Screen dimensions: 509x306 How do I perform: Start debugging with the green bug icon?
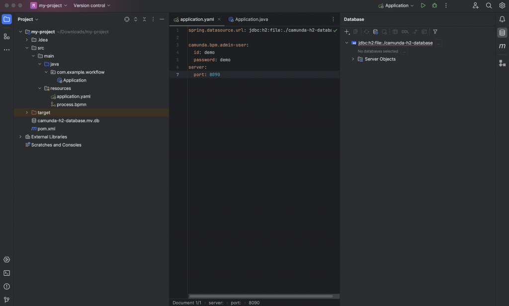click(434, 5)
